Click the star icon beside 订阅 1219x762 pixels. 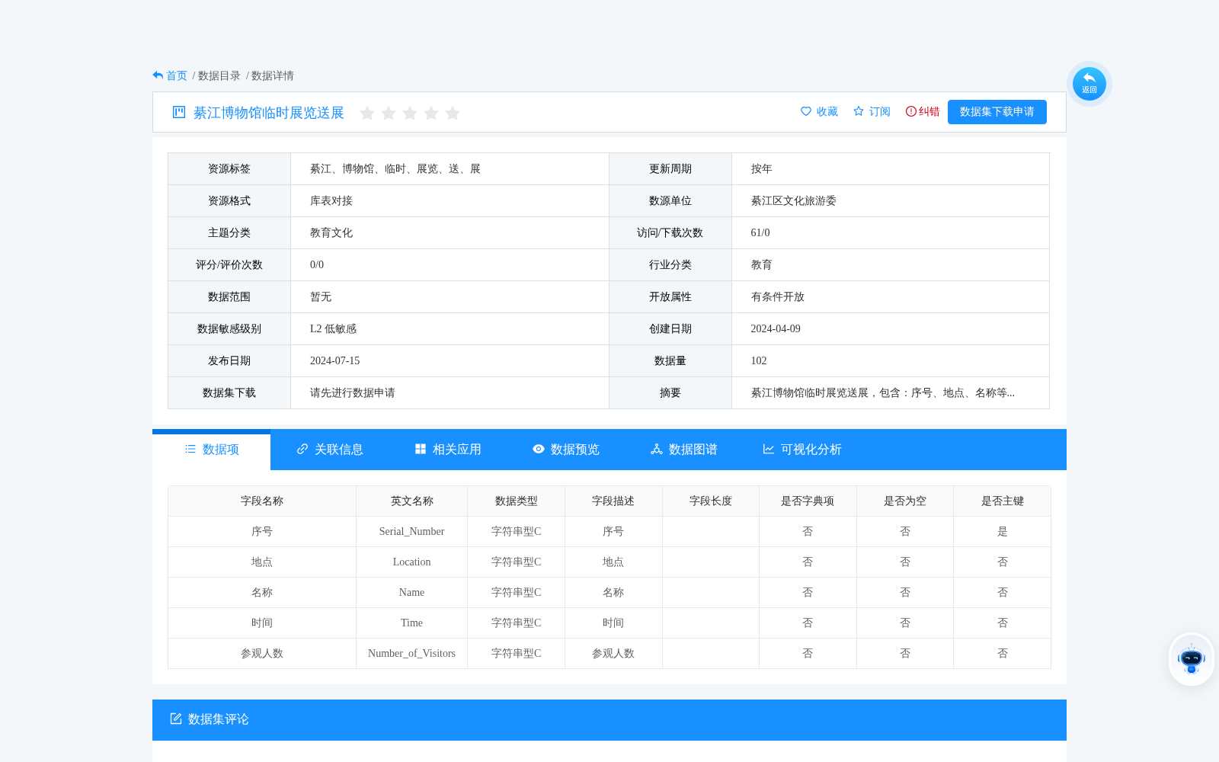click(859, 111)
